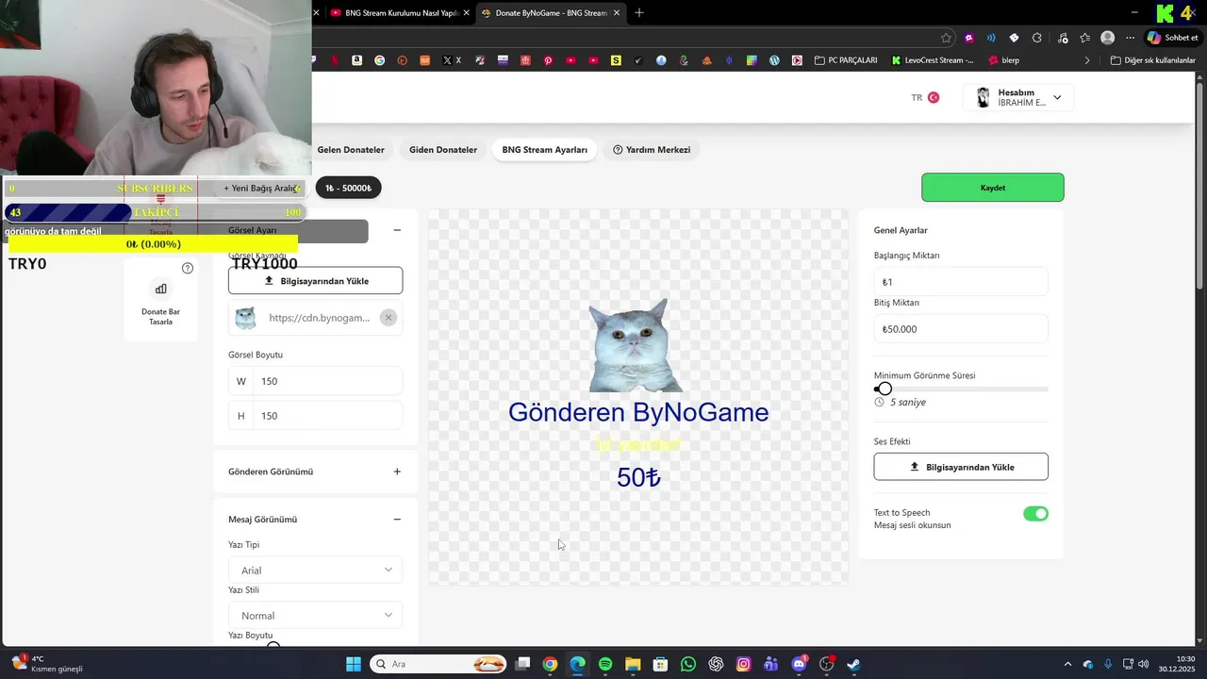Open Diğer sık kullanılanlar folder
The image size is (1207, 679).
1153,60
